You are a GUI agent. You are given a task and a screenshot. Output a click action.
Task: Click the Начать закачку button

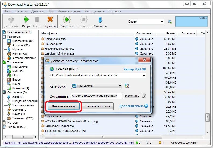click(x=64, y=106)
